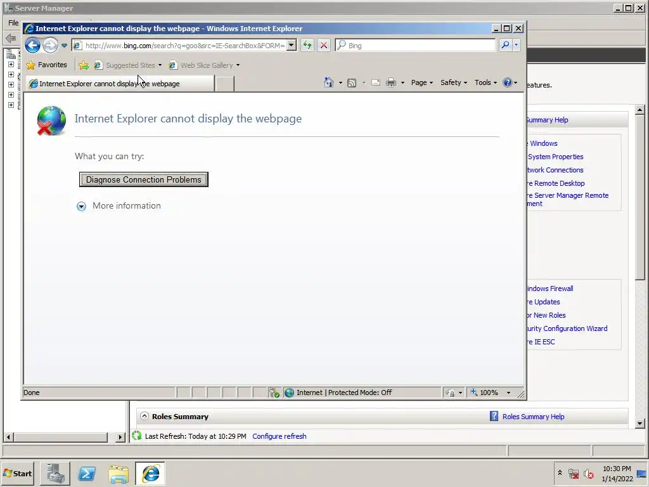The width and height of the screenshot is (649, 487).
Task: Click the Read Mail envelope icon
Action: tap(376, 83)
